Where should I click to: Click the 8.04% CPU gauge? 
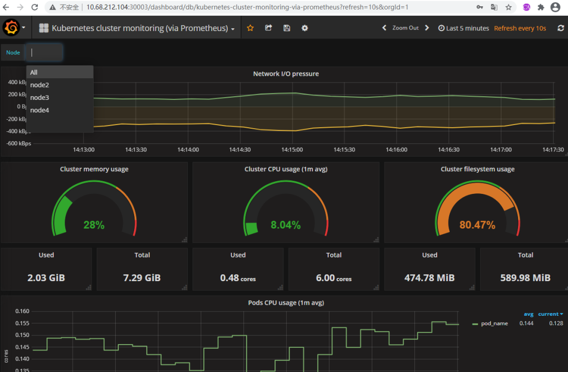tap(286, 209)
